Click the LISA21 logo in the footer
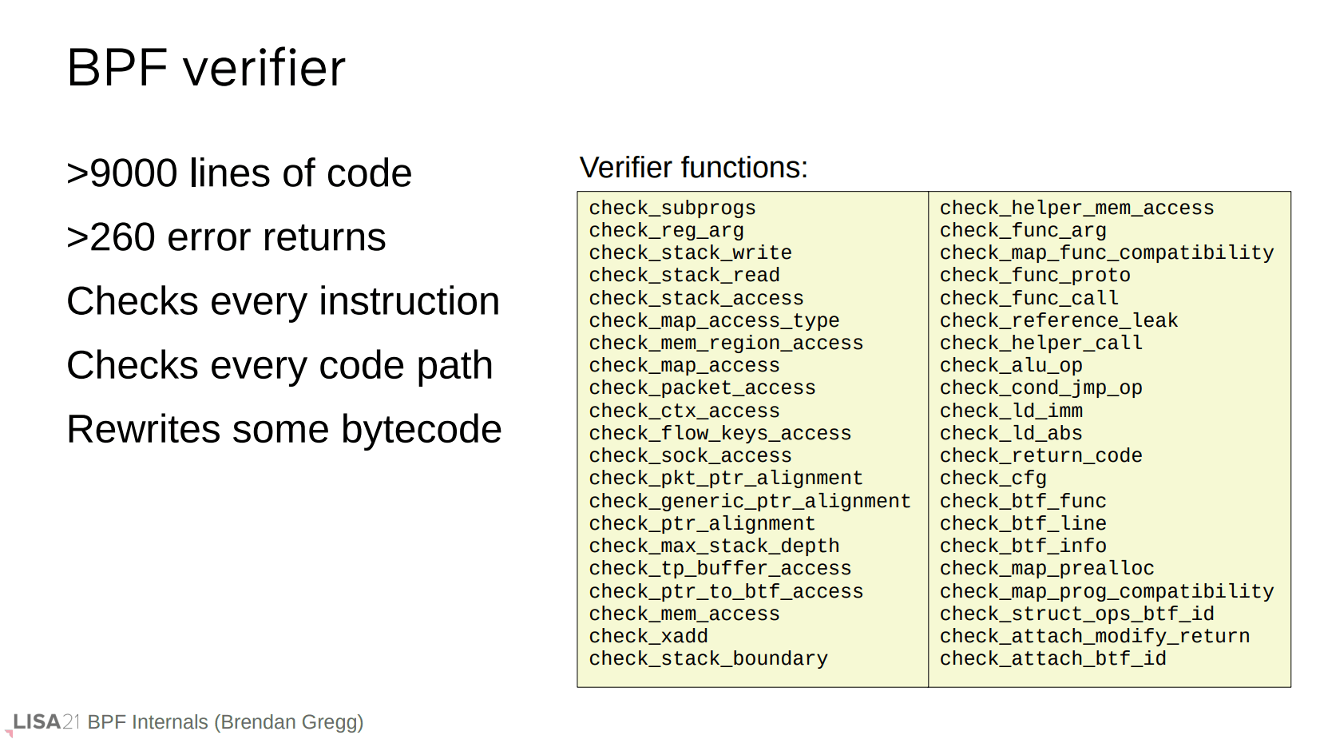The image size is (1320, 743). pos(46,722)
